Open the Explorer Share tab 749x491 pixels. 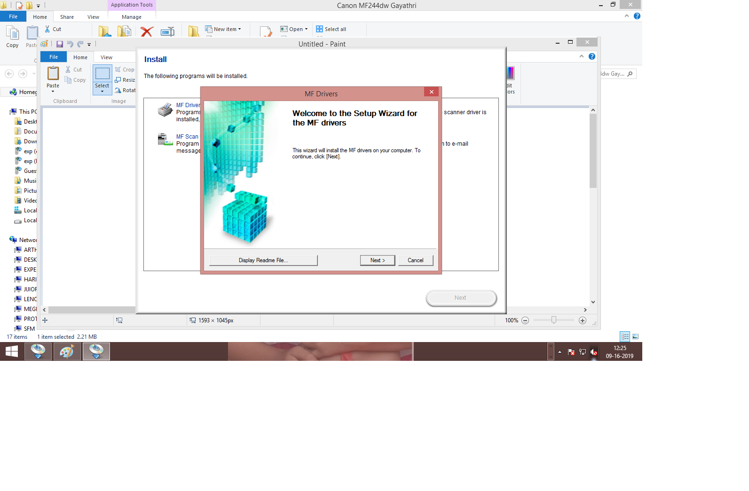pyautogui.click(x=67, y=17)
